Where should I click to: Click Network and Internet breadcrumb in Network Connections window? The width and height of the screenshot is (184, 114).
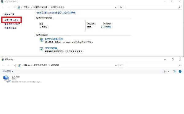click(40, 65)
